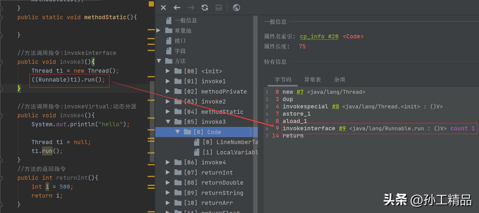Open the cp_info #20 link
Viewport: 479px width, 213px height.
pyautogui.click(x=319, y=36)
